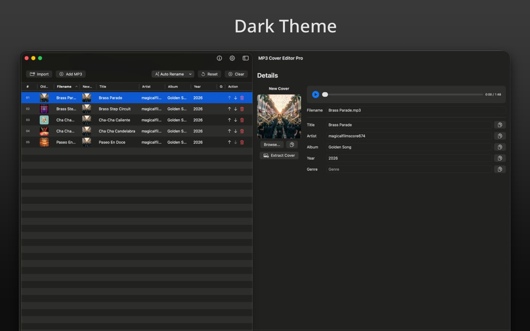530x331 pixels.
Task: Click the Filename field Brass Parade.mp3
Action: pyautogui.click(x=416, y=110)
